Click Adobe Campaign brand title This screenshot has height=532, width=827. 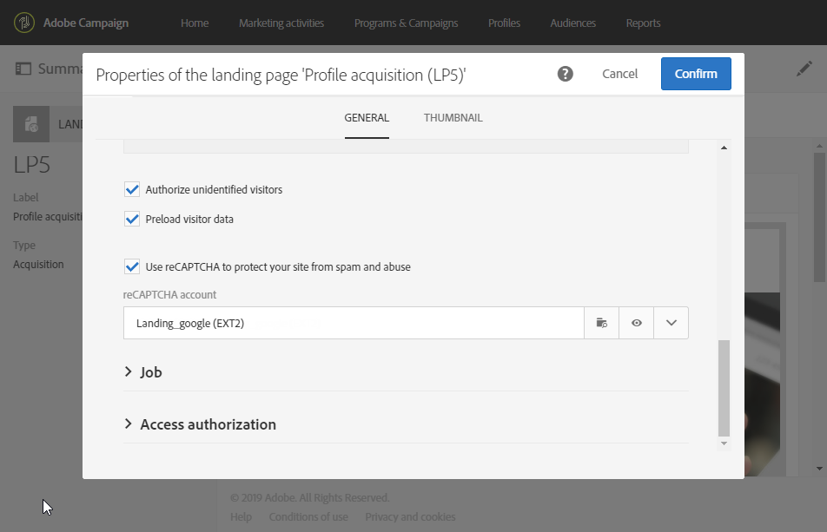pos(86,23)
